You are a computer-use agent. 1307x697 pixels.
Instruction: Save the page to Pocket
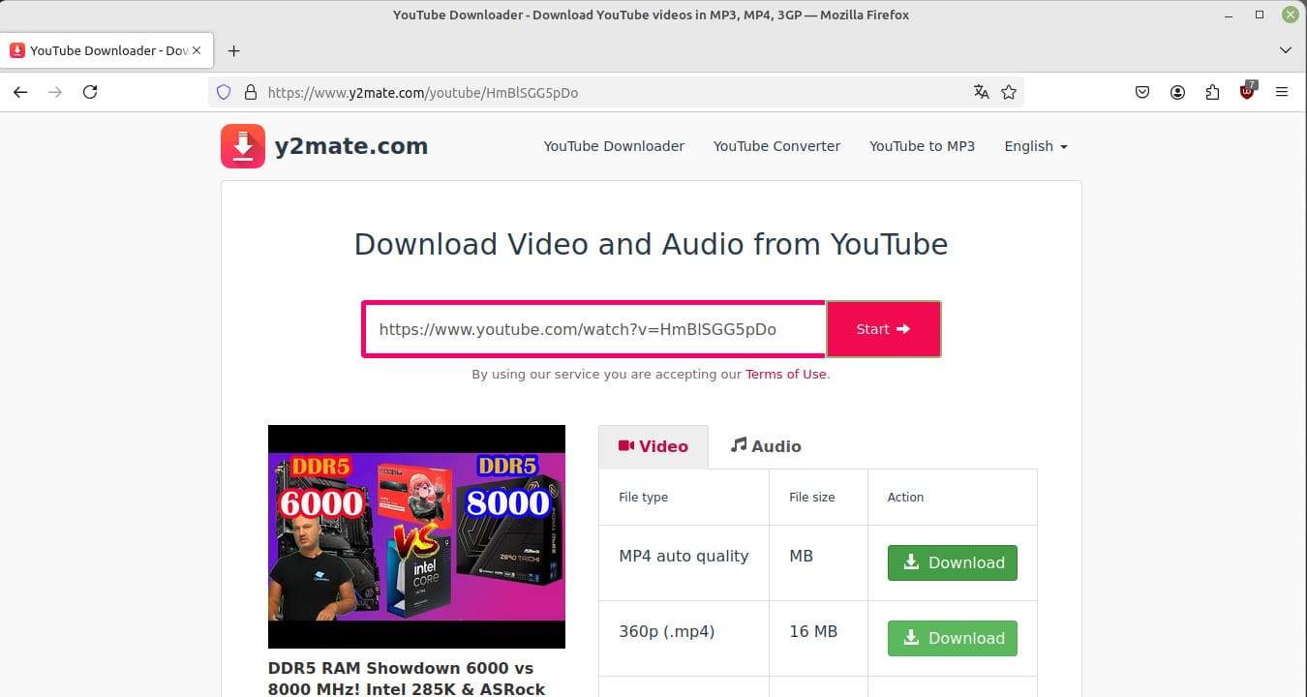(x=1142, y=92)
